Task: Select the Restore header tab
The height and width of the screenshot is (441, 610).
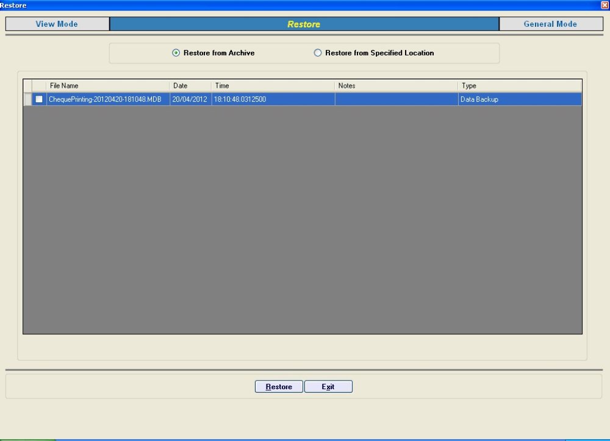Action: pos(304,24)
